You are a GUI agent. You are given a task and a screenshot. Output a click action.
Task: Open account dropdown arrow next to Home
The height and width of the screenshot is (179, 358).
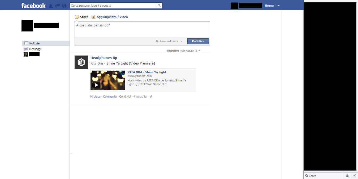coord(278,6)
